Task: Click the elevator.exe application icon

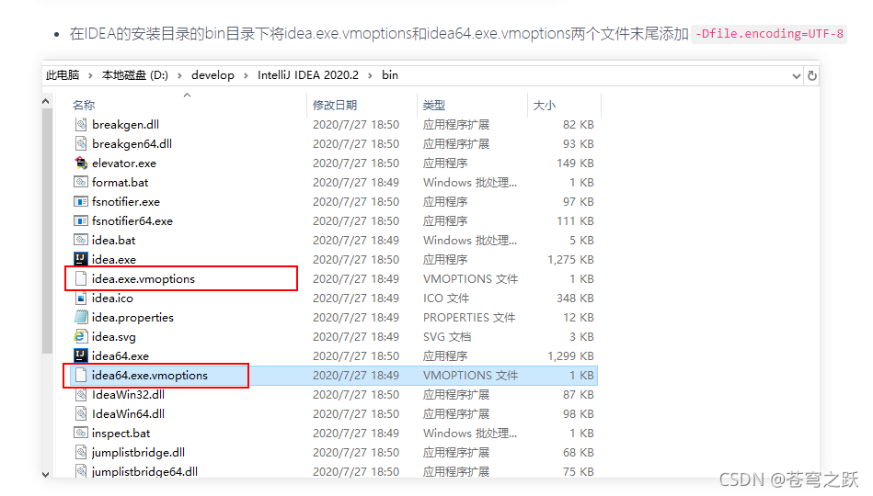Action: tap(81, 163)
